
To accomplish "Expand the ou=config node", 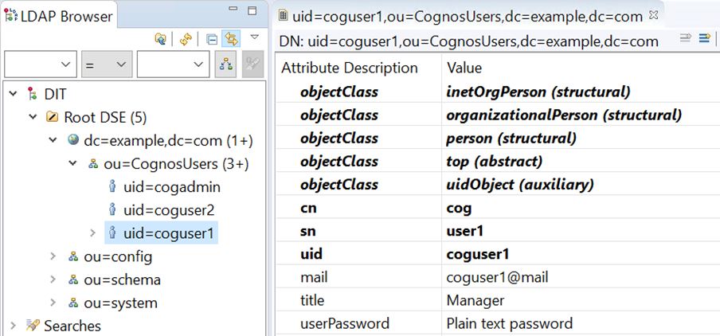I will click(x=53, y=256).
